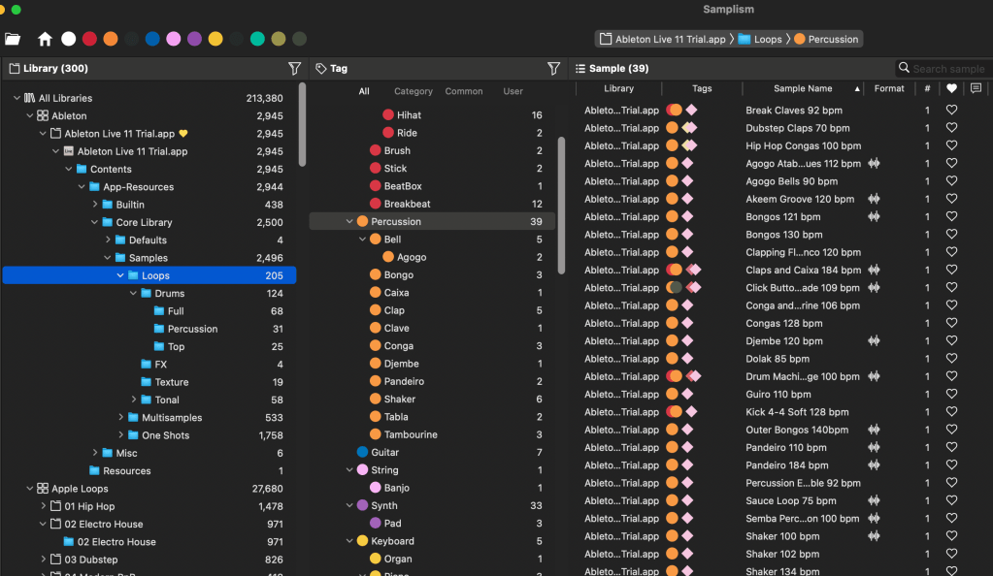The width and height of the screenshot is (993, 576).
Task: Collapse the Loops folder in library tree
Action: [120, 275]
